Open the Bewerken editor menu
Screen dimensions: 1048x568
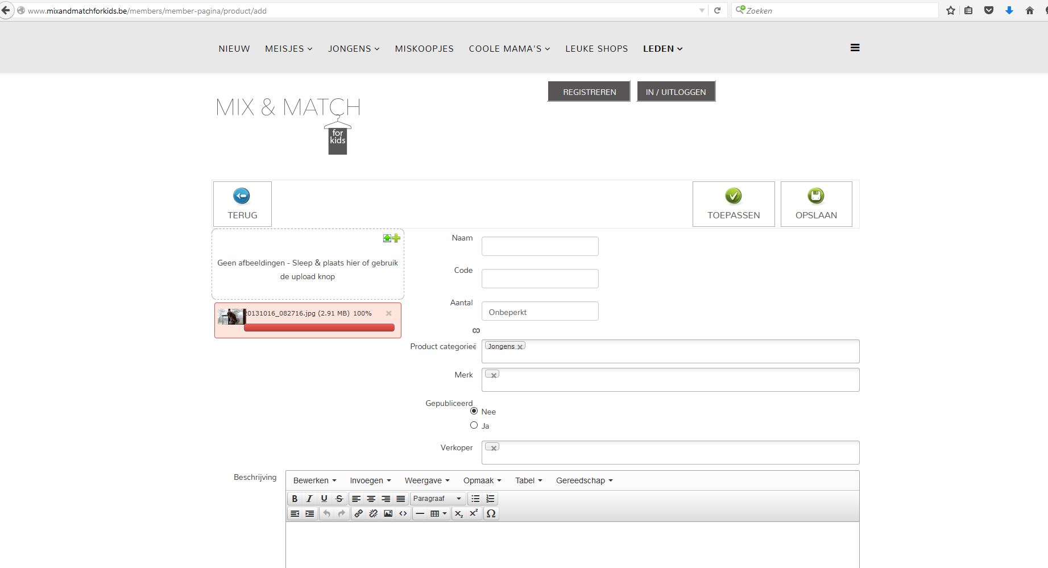(315, 480)
